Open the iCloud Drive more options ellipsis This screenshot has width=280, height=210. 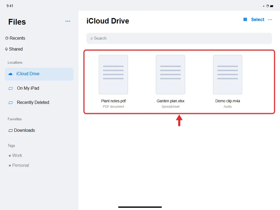[x=270, y=20]
